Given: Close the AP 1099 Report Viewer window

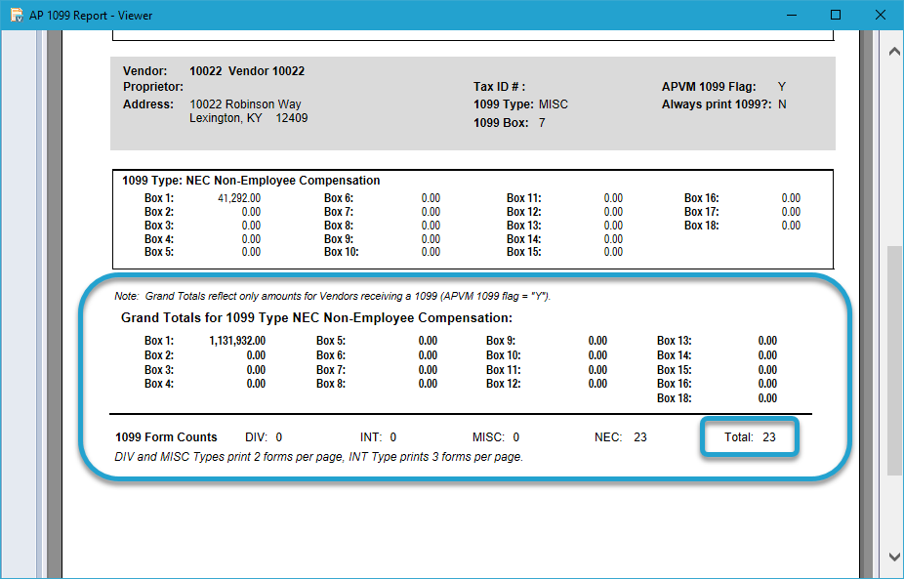Looking at the screenshot, I should 881,15.
